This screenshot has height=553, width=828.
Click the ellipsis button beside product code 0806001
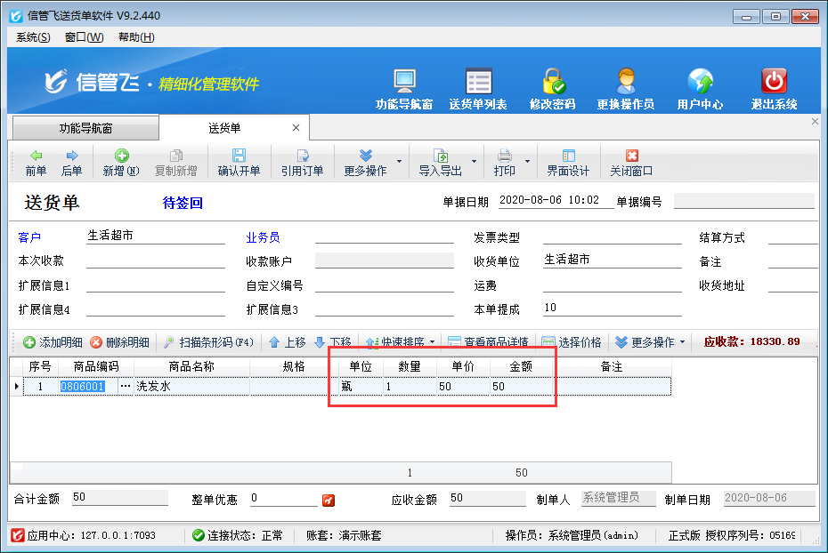coord(126,387)
